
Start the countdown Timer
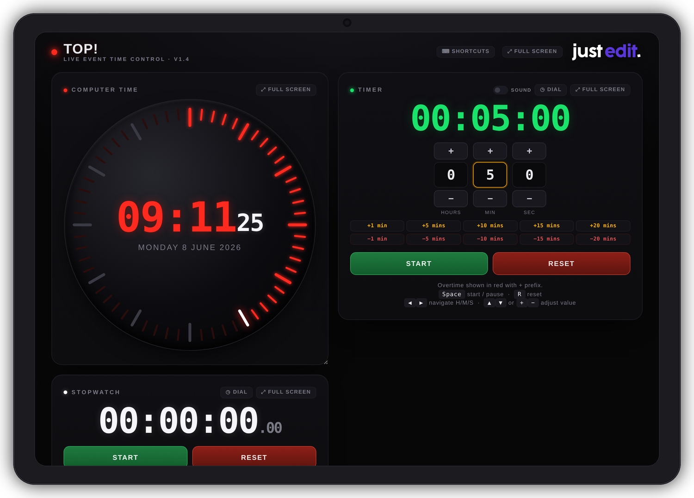click(x=419, y=263)
